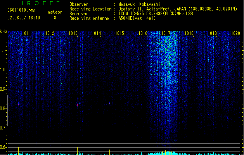The image size is (244, 155).
Task: Click the A504HB(yagi 4el) antenna value
Action: pos(137,18)
